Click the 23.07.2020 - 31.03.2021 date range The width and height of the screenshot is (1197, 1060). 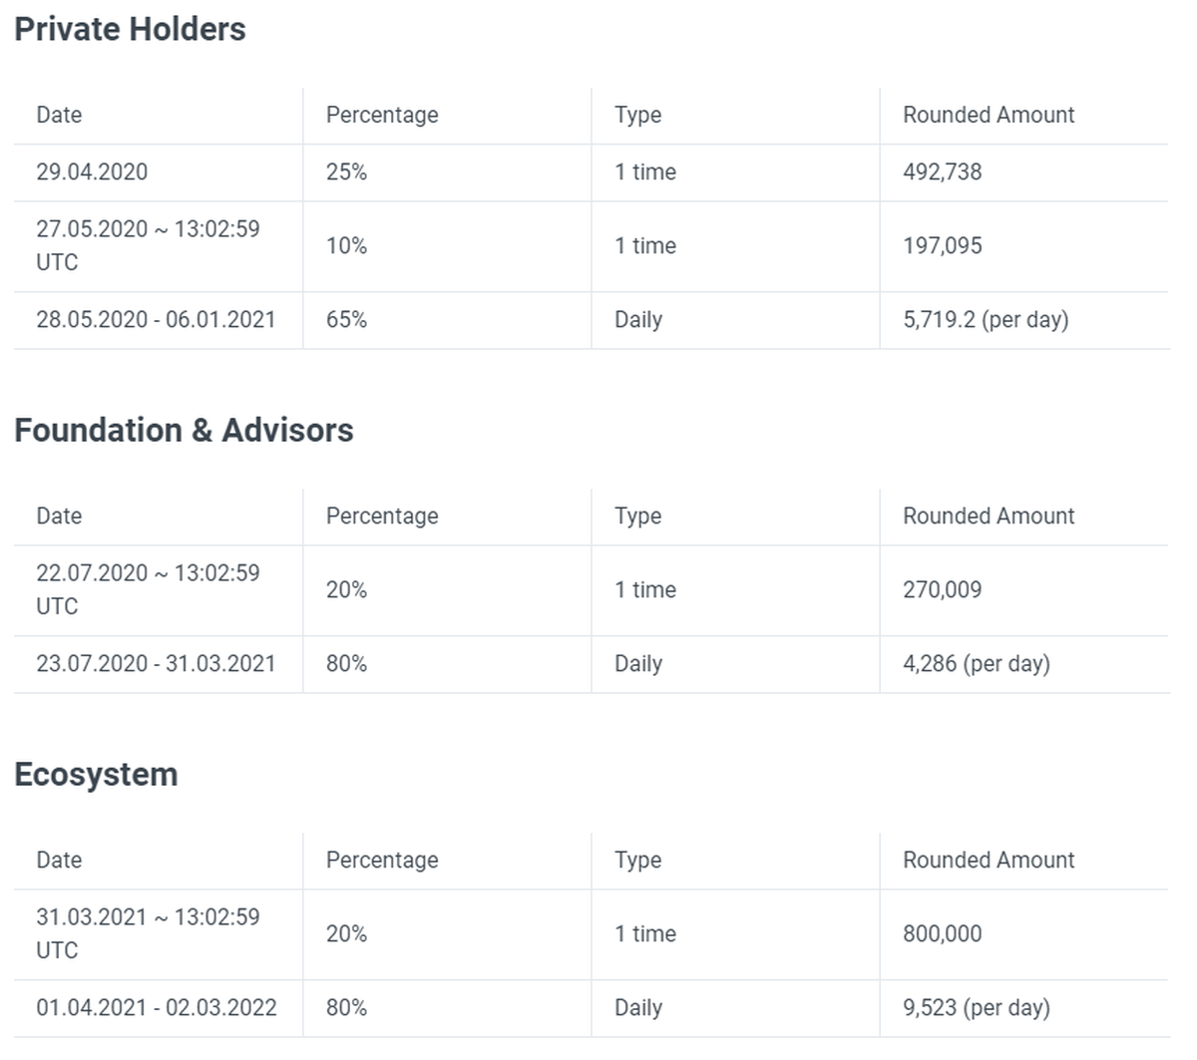pyautogui.click(x=156, y=663)
